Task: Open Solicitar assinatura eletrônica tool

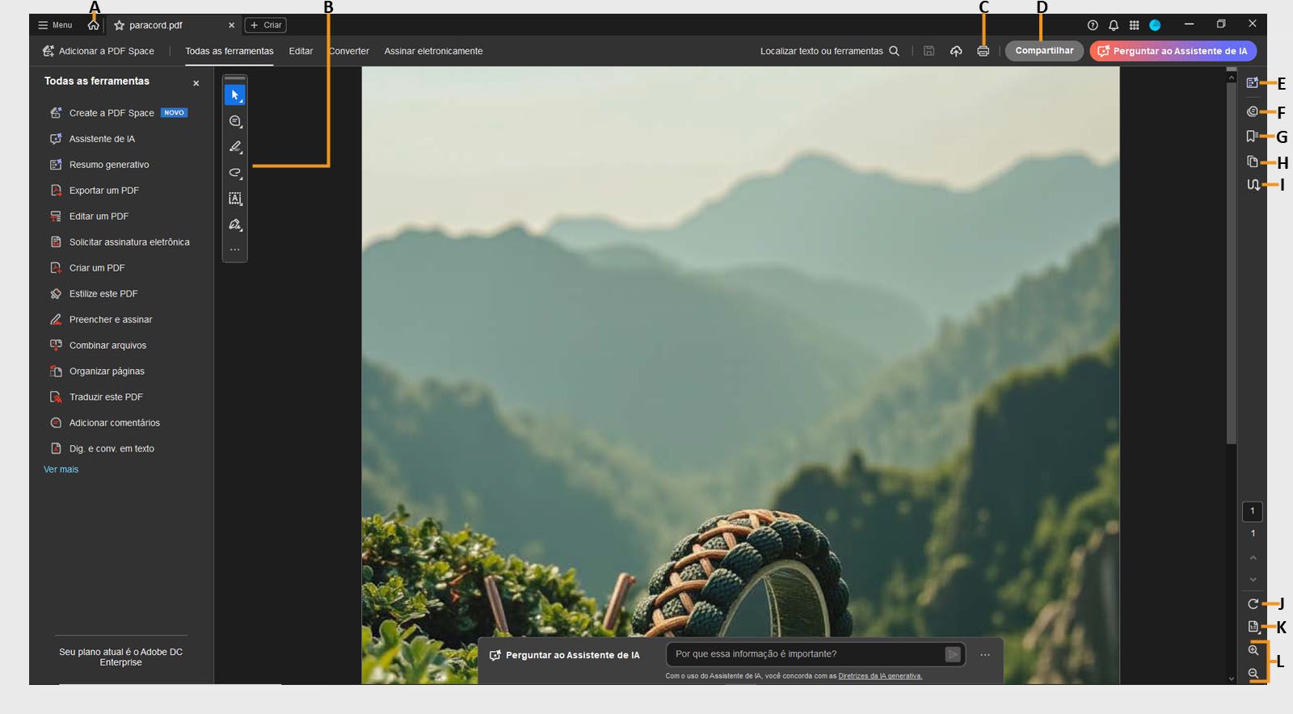Action: click(121, 242)
